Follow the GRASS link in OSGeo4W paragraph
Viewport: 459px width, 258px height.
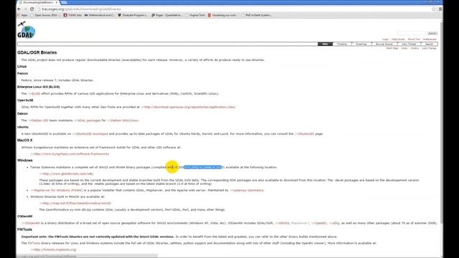pos(283,223)
